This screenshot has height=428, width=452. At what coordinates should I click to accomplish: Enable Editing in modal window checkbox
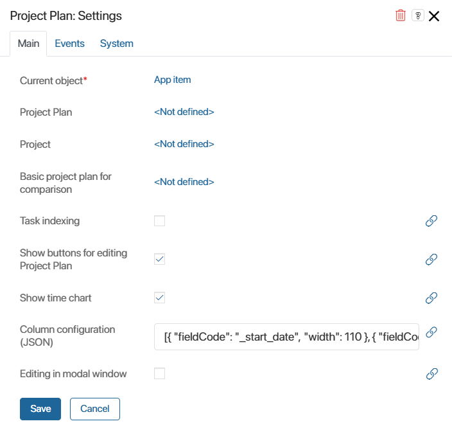[x=159, y=373]
